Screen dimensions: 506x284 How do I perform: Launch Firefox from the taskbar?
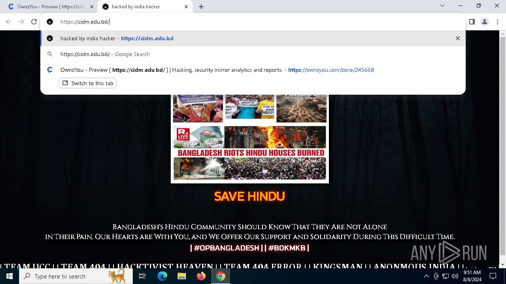tap(201, 276)
